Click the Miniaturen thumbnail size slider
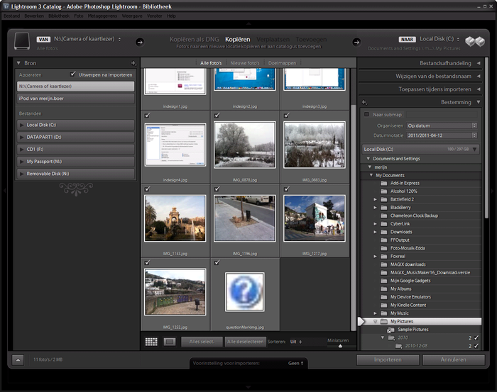The image size is (497, 392). tap(340, 346)
